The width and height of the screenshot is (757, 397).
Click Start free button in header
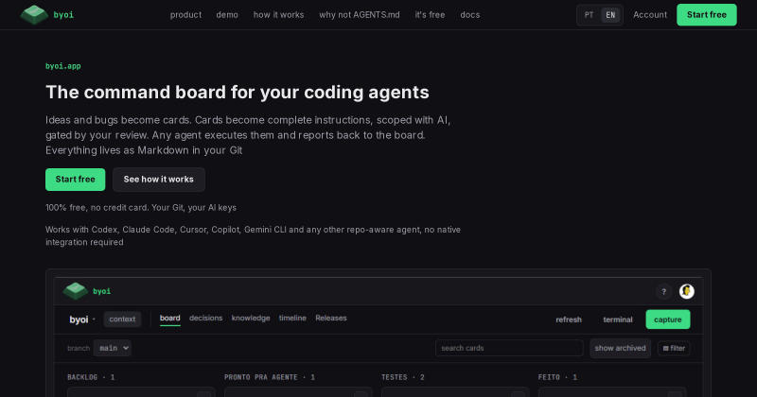coord(706,15)
